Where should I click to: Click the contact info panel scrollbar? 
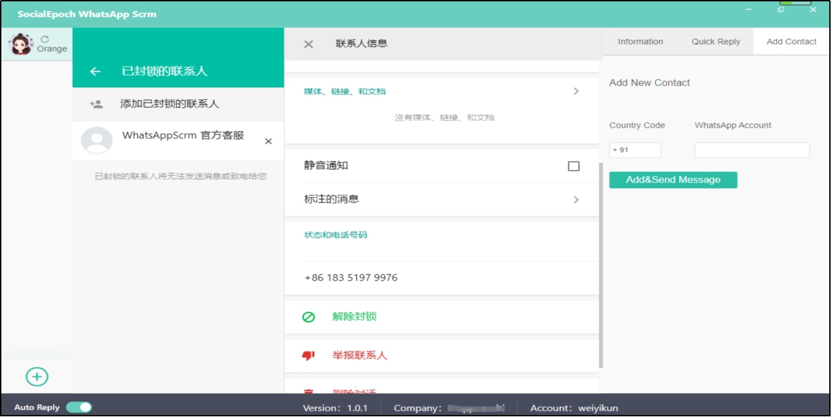pos(601,265)
